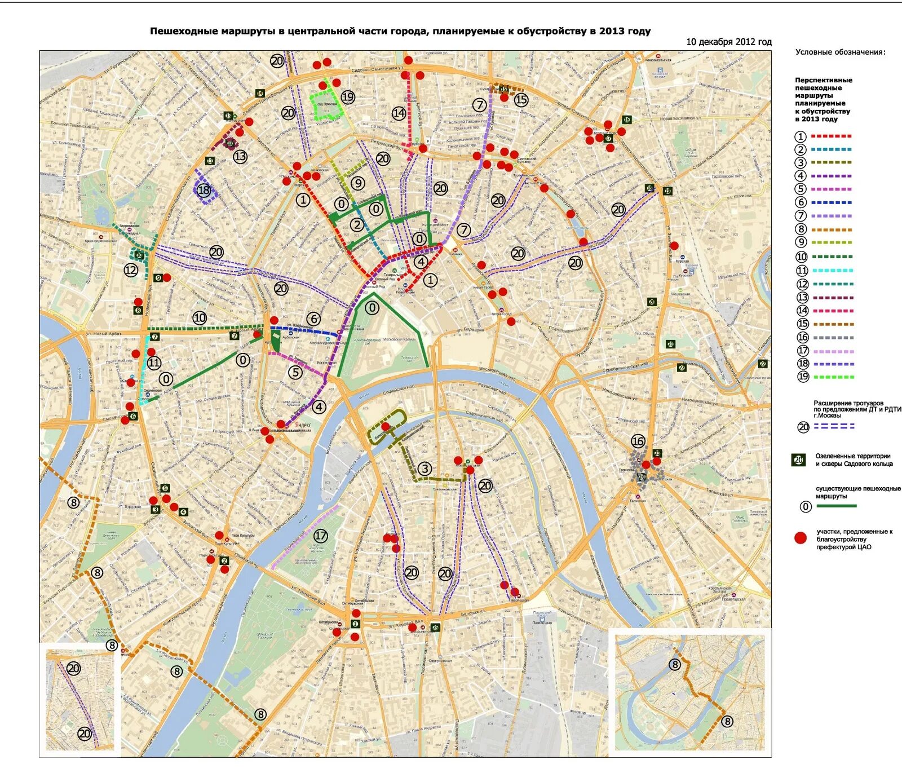Open the bottom-left inset map
This screenshot has height=782, width=902.
tap(80, 699)
